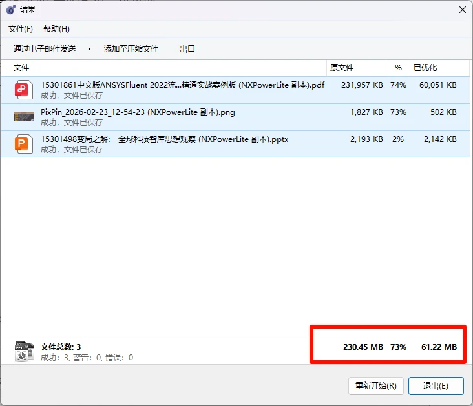This screenshot has height=406, width=473.
Task: Click the 文件总数: 3 summary text
Action: click(x=61, y=347)
